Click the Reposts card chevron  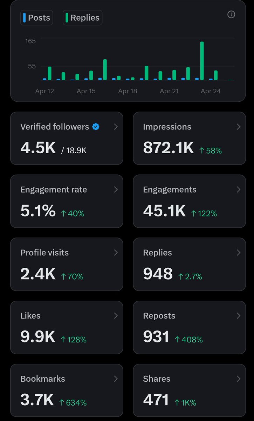pyautogui.click(x=239, y=316)
